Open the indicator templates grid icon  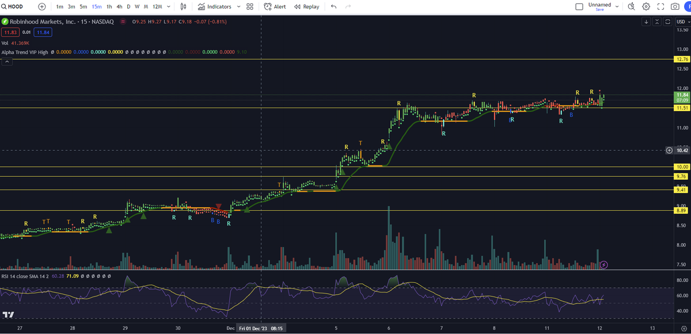[250, 6]
